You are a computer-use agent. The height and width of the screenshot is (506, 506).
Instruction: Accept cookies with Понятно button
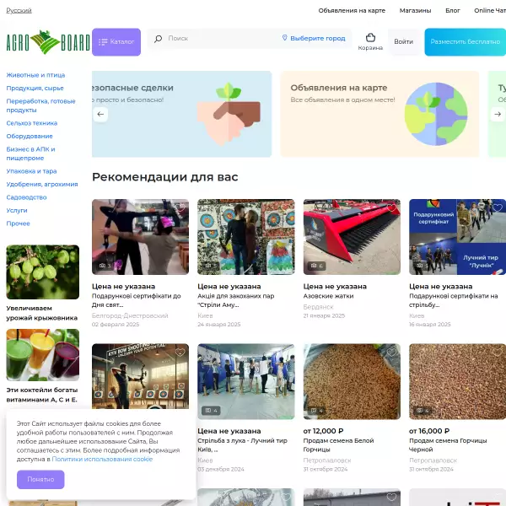pyautogui.click(x=40, y=479)
